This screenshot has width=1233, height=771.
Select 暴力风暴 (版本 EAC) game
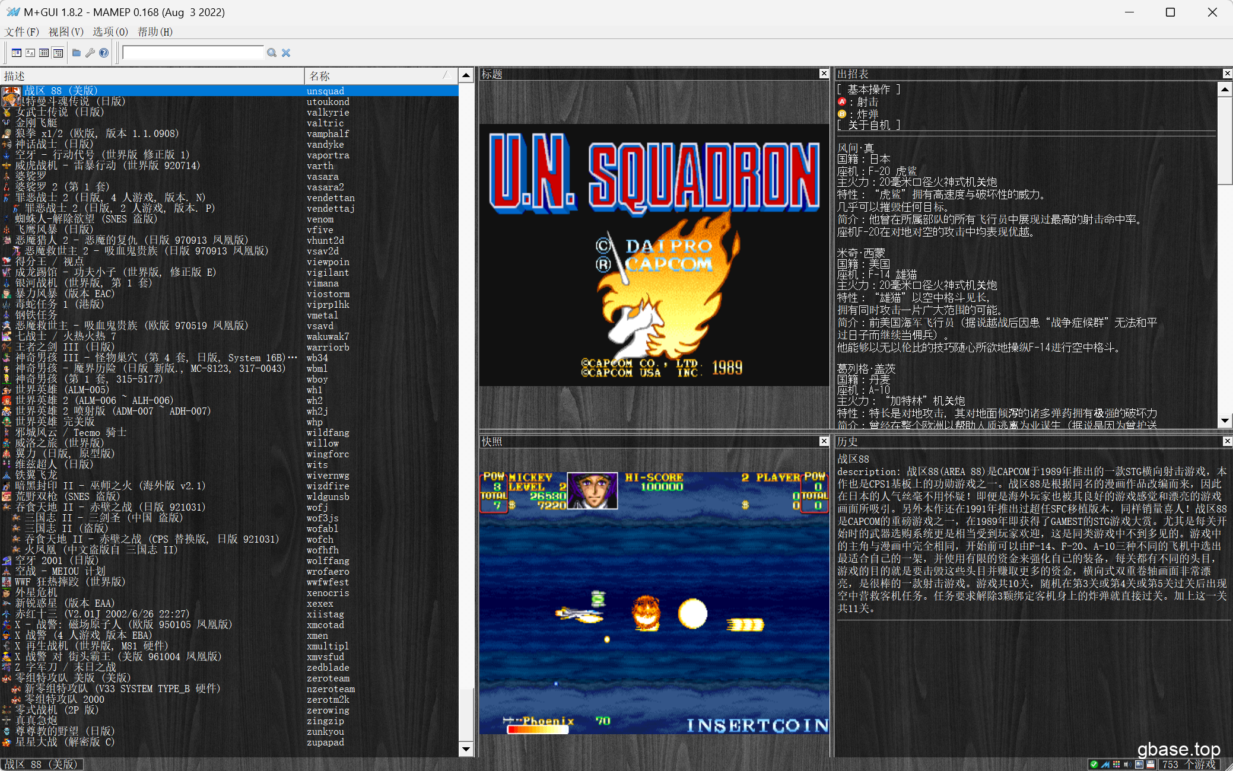click(x=229, y=294)
